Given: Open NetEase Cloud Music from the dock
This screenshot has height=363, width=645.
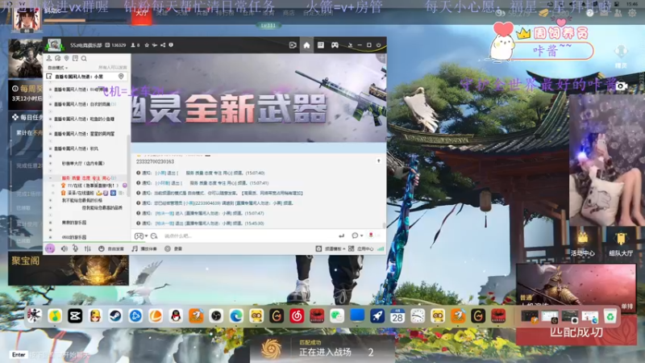Looking at the screenshot, I should coord(297,316).
